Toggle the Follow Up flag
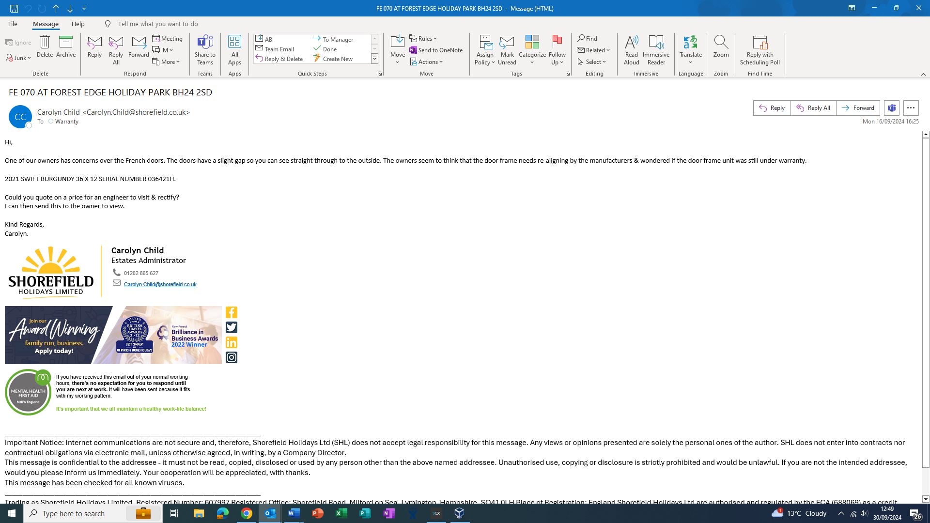Image resolution: width=930 pixels, height=523 pixels. coord(557,43)
